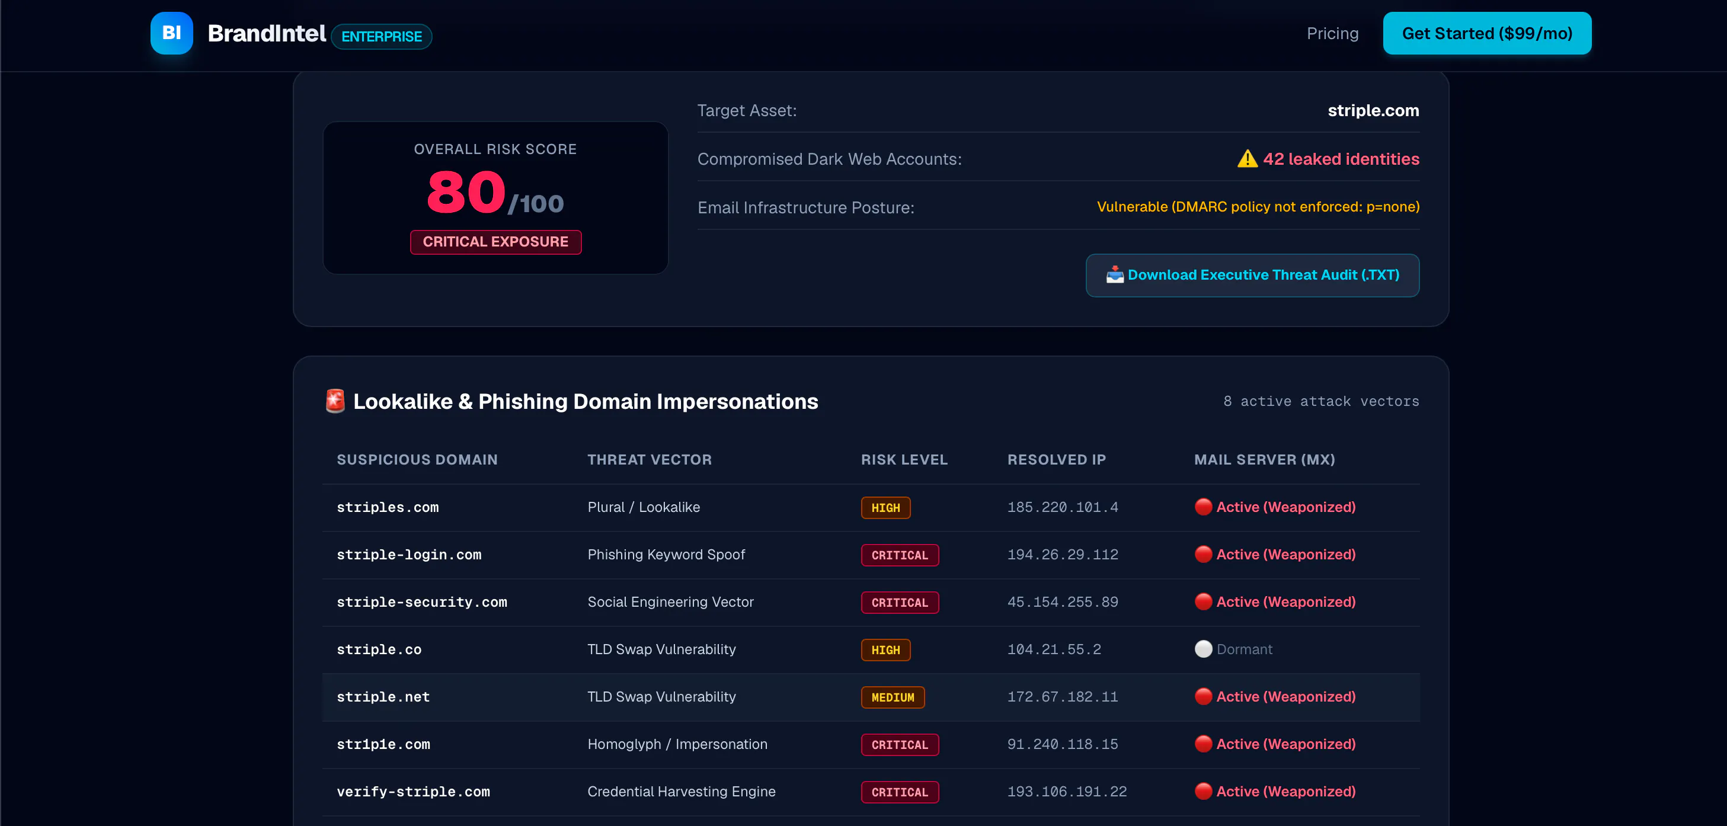Click the Social Engineering Vector cell
1727x826 pixels.
[670, 603]
